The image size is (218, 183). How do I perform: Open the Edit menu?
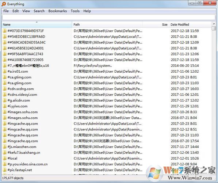[16, 11]
